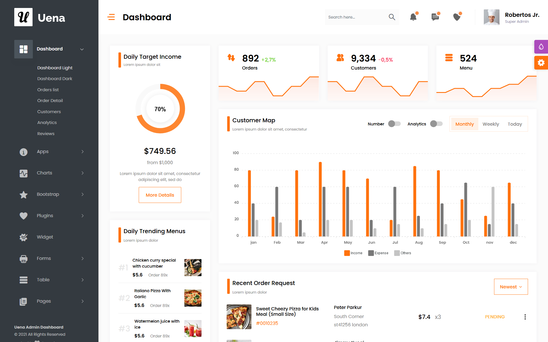Screen dimensions: 548x342
Task: Toggle the Number switch in Customer Map
Action: click(394, 124)
